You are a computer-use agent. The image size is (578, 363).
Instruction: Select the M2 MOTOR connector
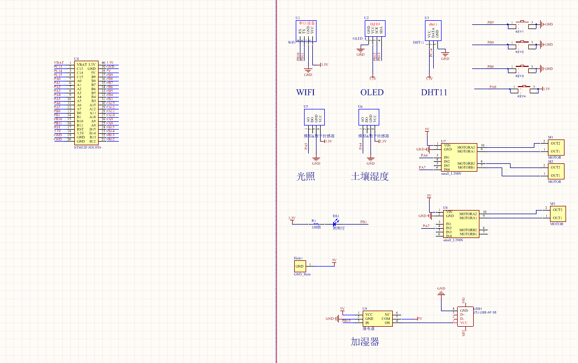pyautogui.click(x=556, y=171)
